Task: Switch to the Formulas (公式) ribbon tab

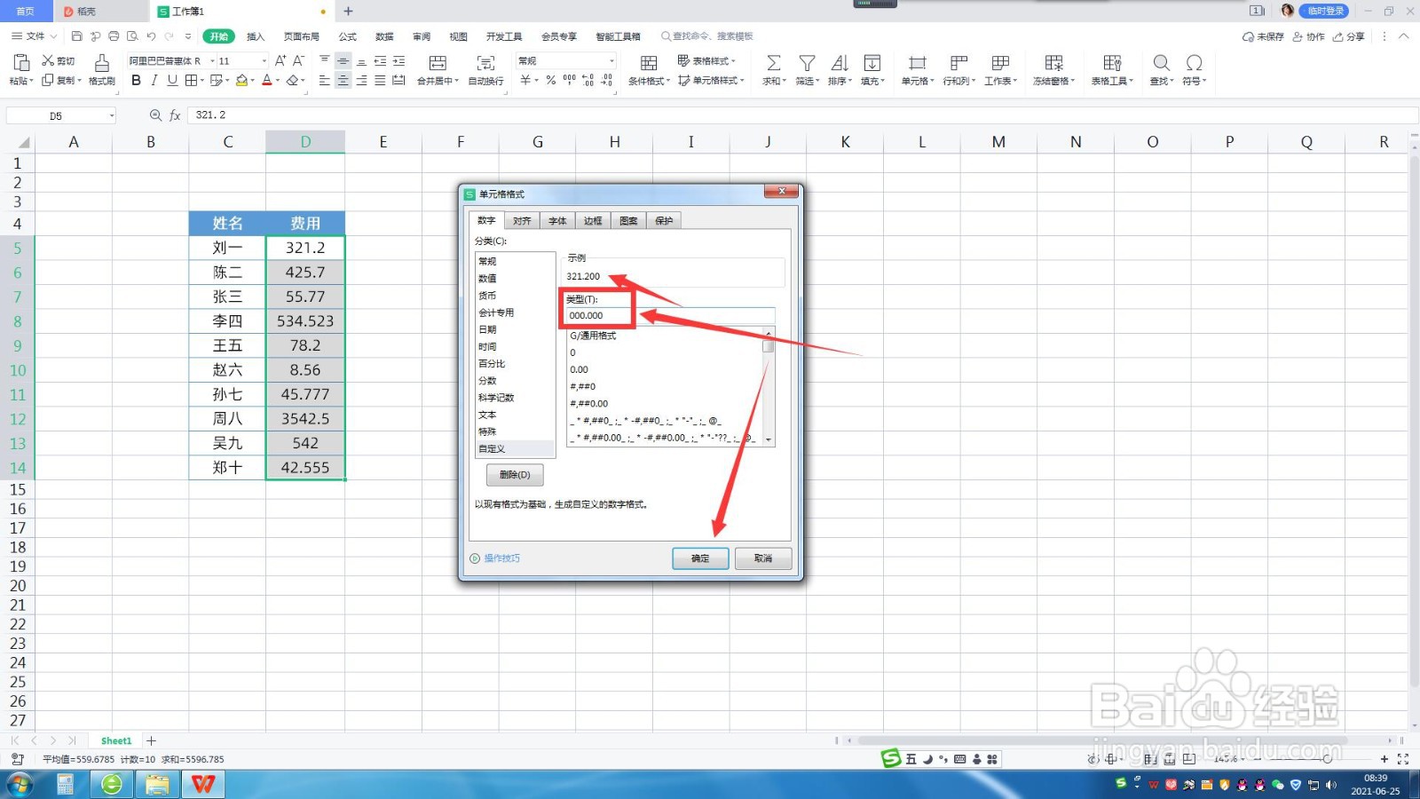Action: pos(347,36)
